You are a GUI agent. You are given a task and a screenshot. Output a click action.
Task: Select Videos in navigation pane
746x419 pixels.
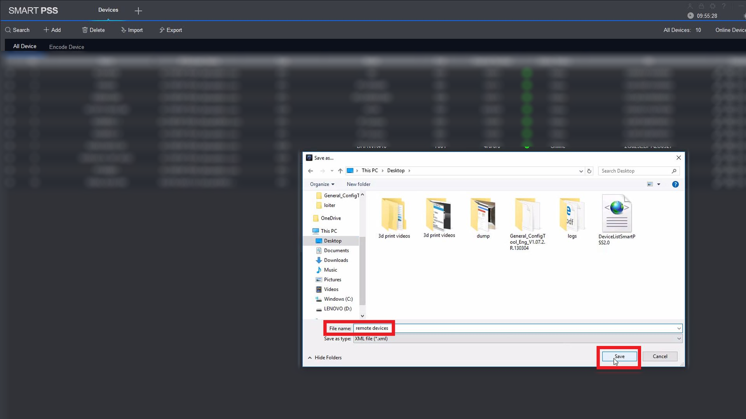[x=327, y=289]
